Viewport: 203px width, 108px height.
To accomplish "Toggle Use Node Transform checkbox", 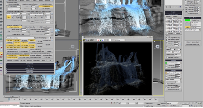I will click(x=167, y=57).
